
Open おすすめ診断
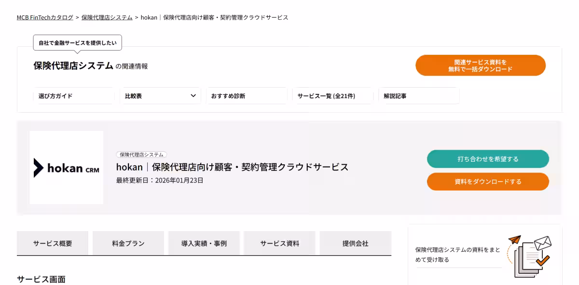click(x=247, y=96)
